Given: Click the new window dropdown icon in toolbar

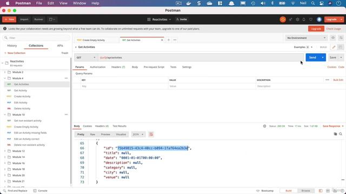Looking at the screenshot, I should [x=52, y=19].
